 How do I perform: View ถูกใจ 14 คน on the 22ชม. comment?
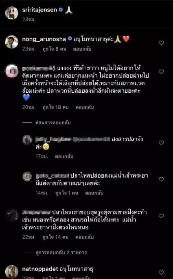click(55, 237)
